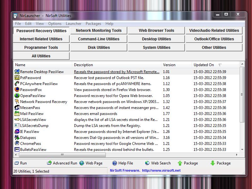Select Video/Audio Related Utilities
The height and width of the screenshot is (189, 252).
pyautogui.click(x=214, y=31)
